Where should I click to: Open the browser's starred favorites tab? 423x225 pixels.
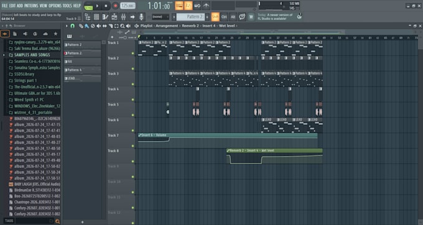point(55,34)
